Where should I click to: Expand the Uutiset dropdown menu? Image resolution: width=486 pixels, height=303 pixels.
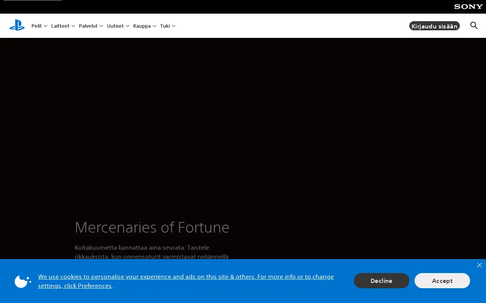pos(118,26)
